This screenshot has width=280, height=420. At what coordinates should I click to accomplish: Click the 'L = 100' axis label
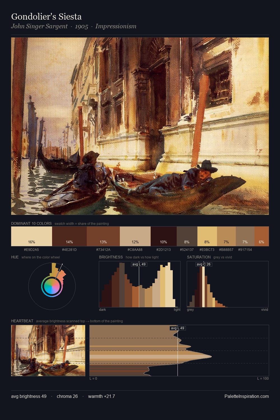(x=263, y=379)
